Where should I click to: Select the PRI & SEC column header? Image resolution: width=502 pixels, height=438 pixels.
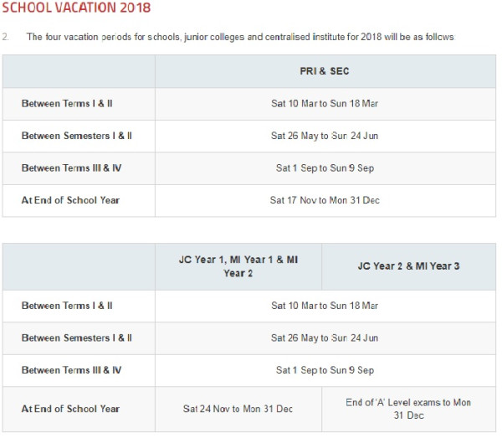325,71
